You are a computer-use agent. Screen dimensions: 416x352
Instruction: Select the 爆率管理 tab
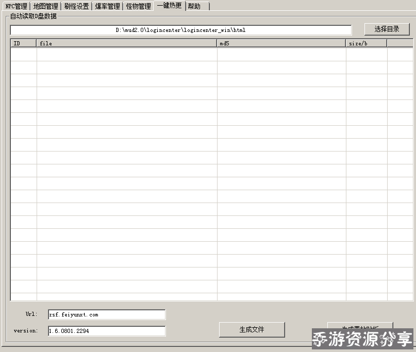click(x=107, y=6)
